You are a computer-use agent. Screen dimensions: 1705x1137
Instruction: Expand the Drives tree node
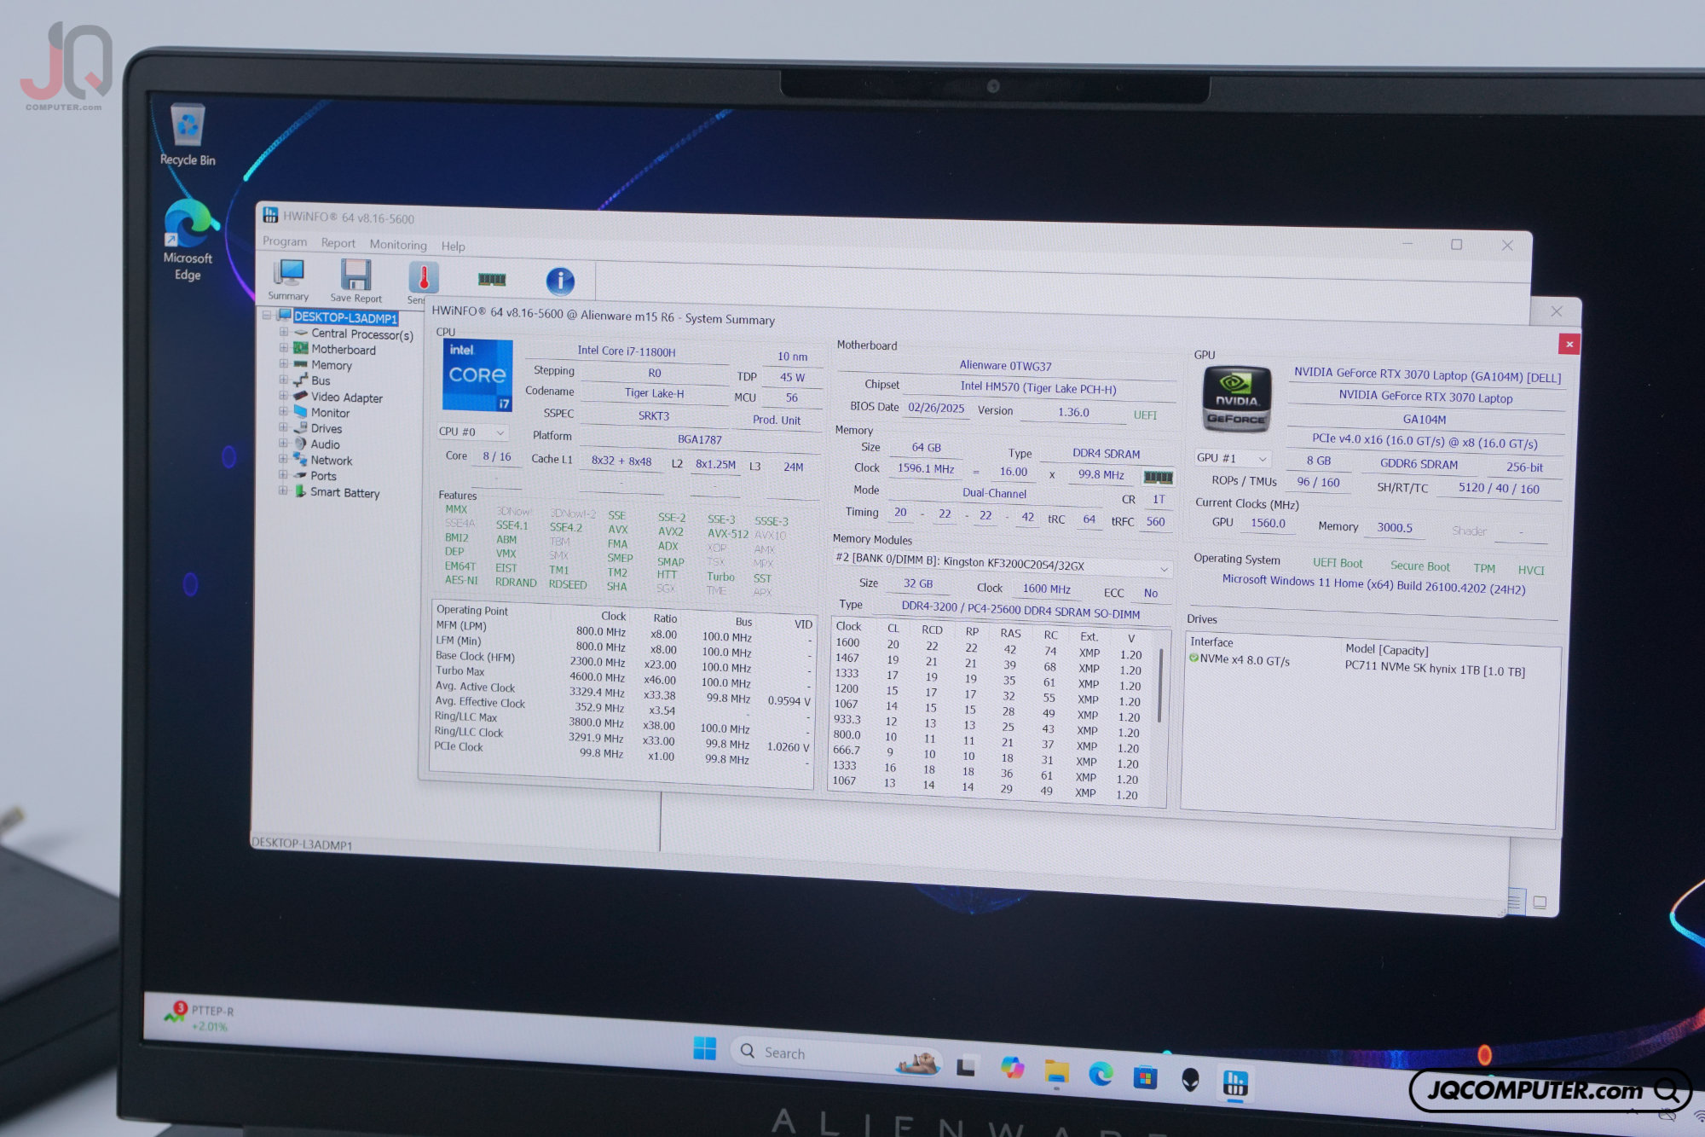(284, 426)
